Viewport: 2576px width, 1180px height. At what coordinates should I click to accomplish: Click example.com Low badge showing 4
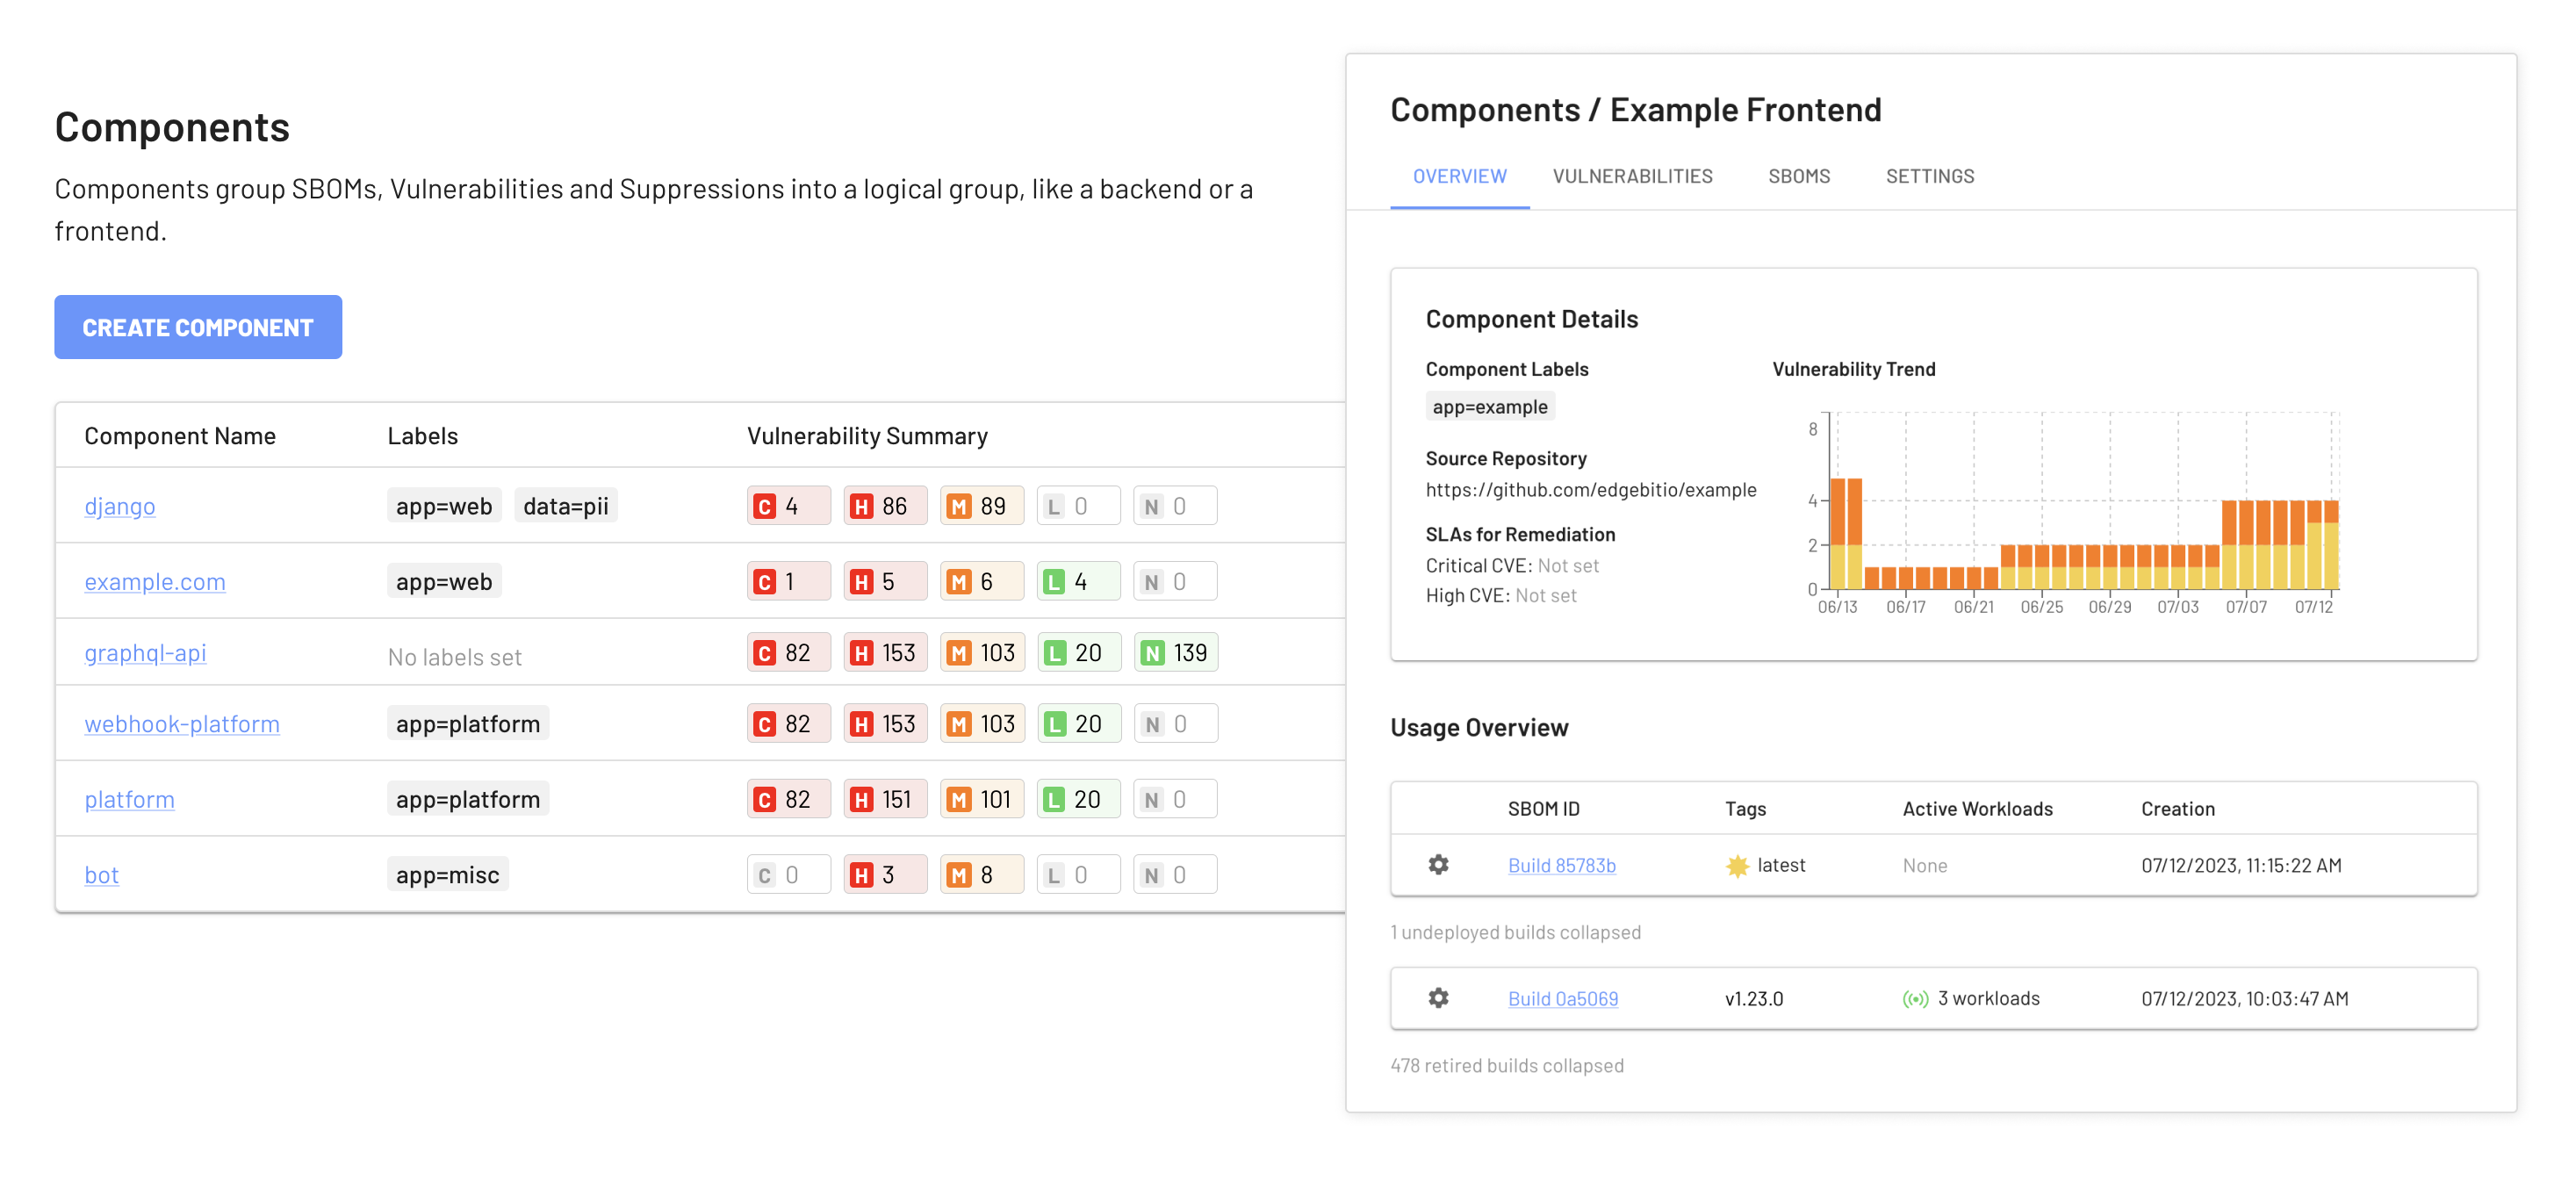click(1078, 581)
